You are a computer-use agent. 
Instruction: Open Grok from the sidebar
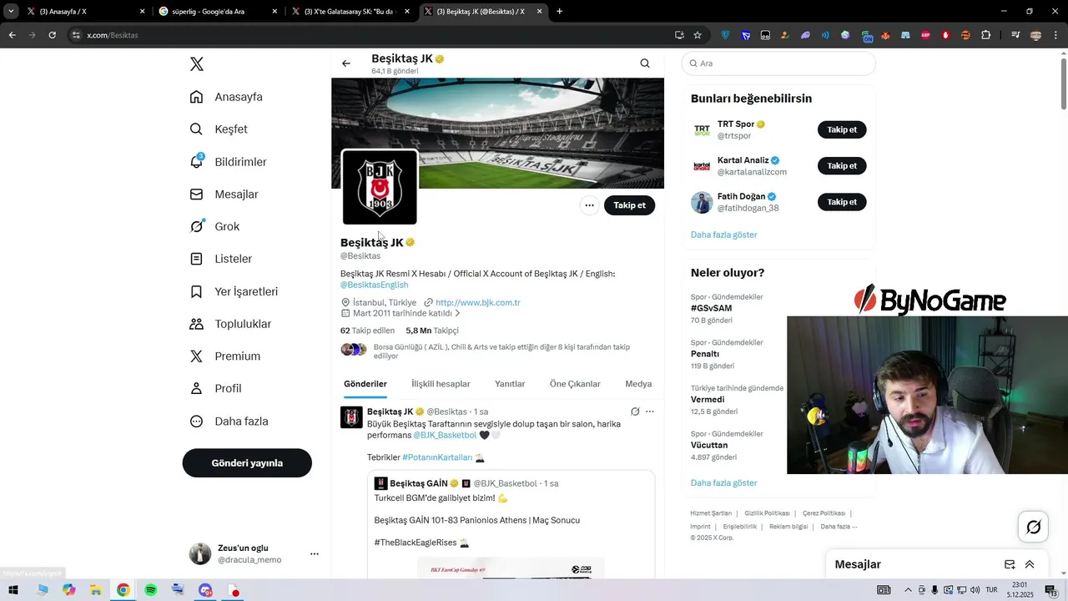(214, 226)
